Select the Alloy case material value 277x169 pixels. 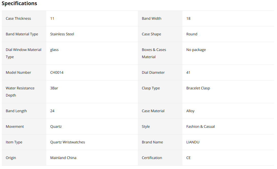(190, 111)
